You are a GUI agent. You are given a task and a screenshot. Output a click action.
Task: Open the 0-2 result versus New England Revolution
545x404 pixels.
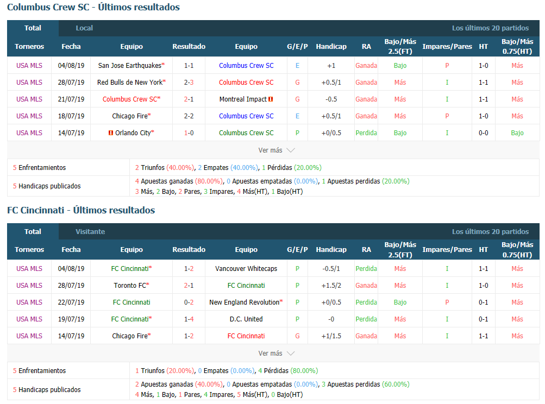tap(189, 302)
